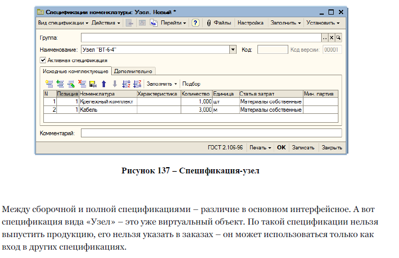
Task: Click the Код версии field 00001
Action: pyautogui.click(x=332, y=50)
